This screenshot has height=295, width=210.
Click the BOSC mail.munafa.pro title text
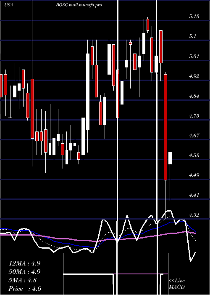[79, 5]
